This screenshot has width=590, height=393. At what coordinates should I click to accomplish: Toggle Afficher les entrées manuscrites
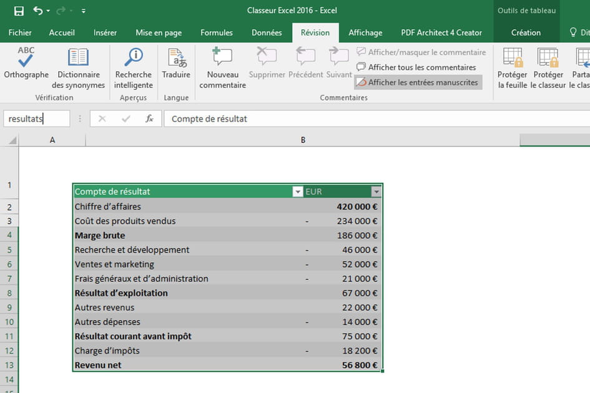tap(418, 82)
